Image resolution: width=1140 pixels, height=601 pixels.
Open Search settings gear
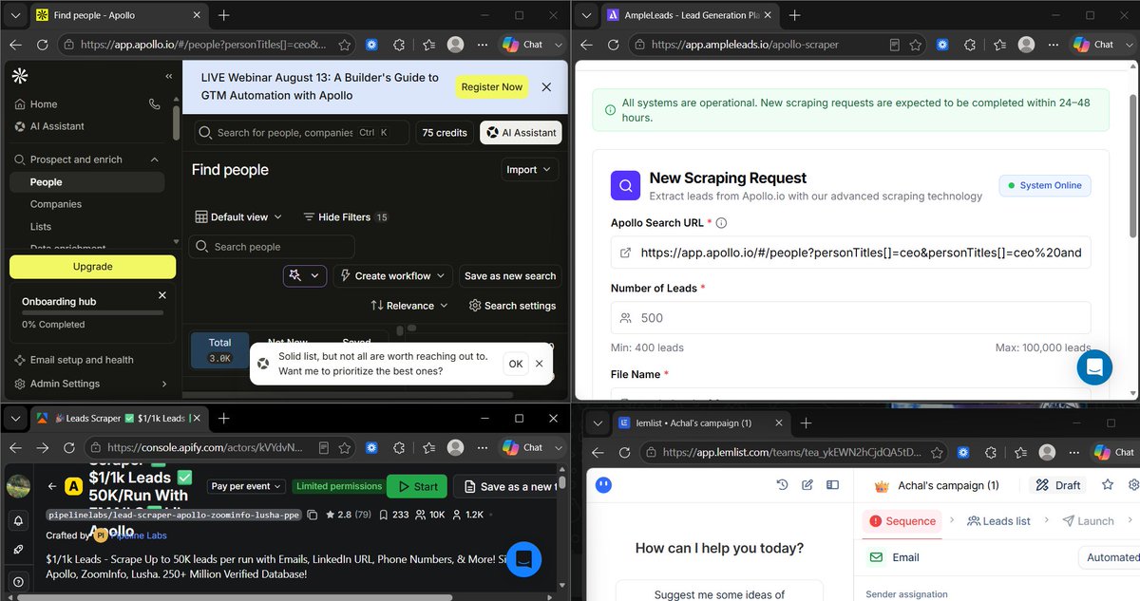pos(513,306)
